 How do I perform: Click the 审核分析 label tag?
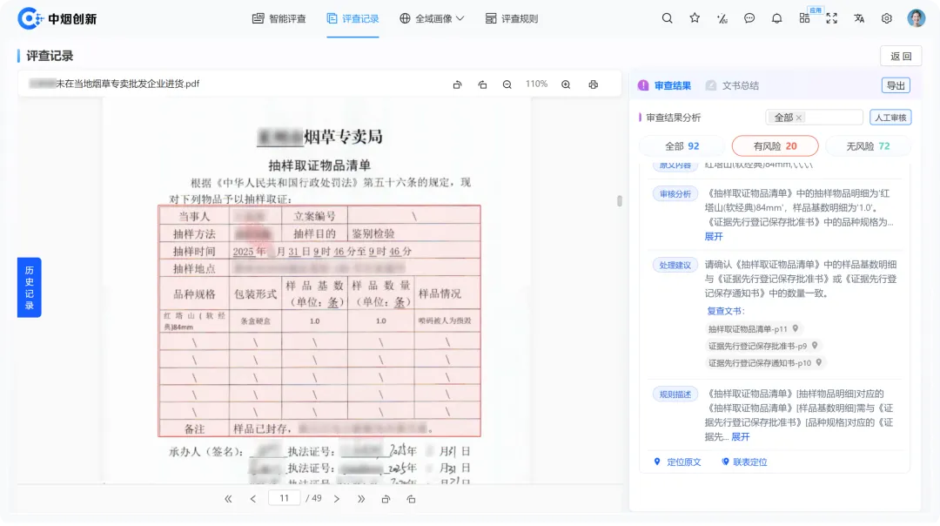coord(675,193)
